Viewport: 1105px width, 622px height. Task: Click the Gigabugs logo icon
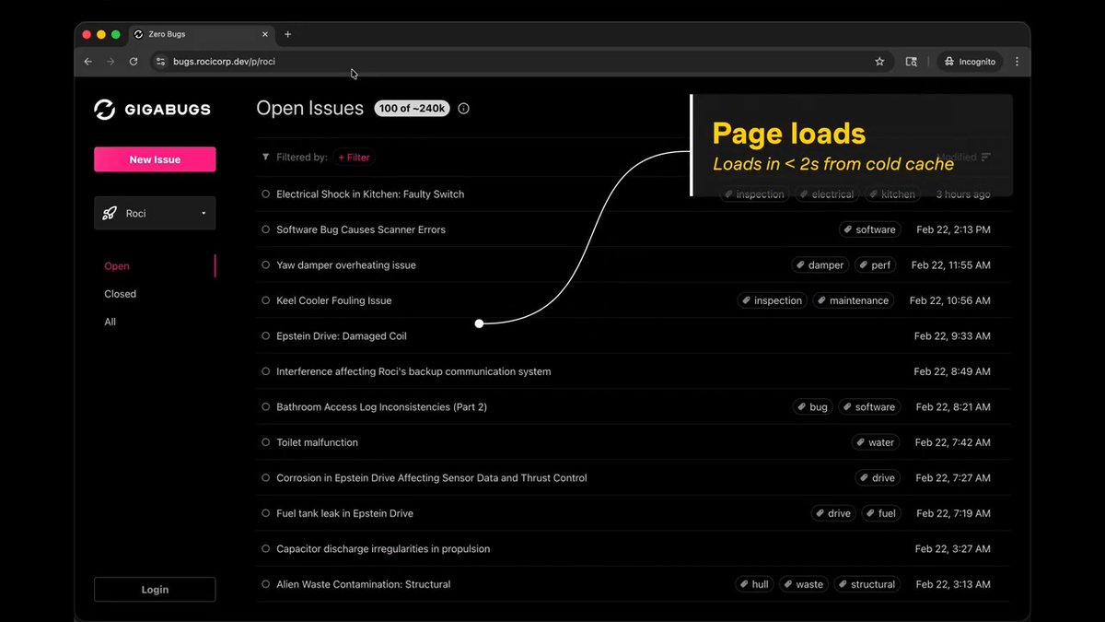click(x=105, y=110)
